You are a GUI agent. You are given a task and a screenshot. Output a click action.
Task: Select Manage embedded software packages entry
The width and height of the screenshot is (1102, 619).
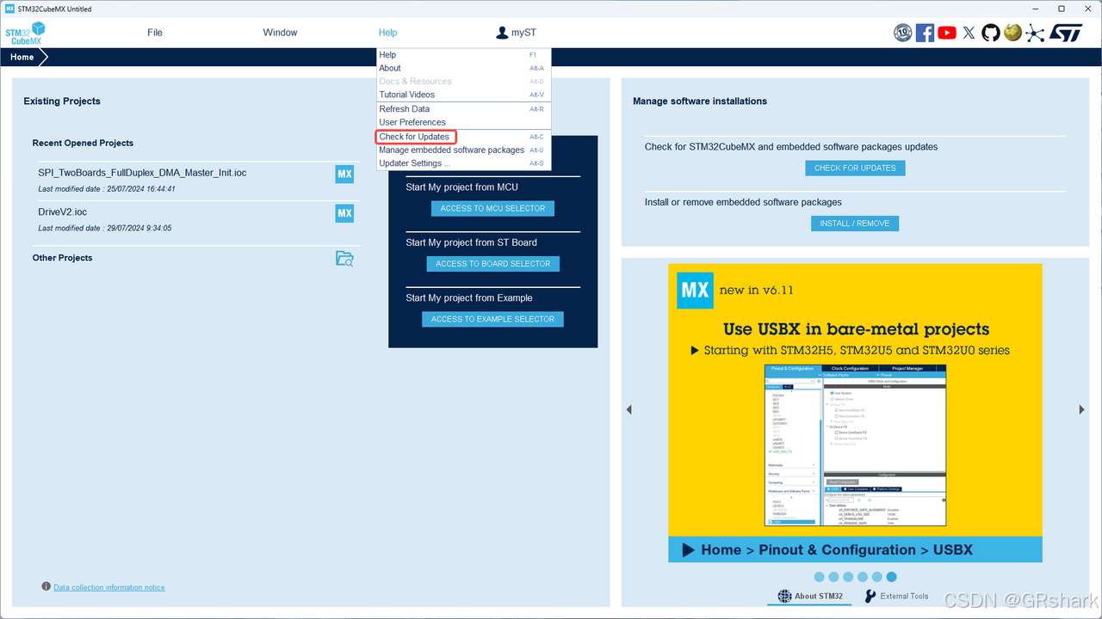463,150
